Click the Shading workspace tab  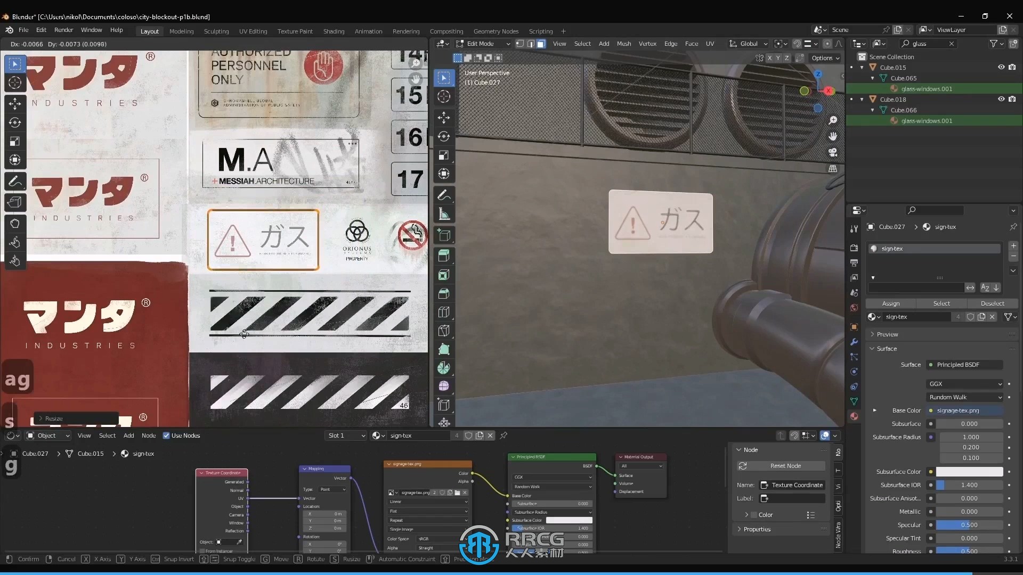[333, 31]
